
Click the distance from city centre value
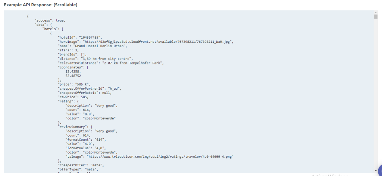(106, 58)
